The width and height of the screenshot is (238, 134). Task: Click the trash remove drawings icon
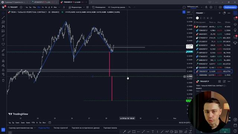pos(3,80)
